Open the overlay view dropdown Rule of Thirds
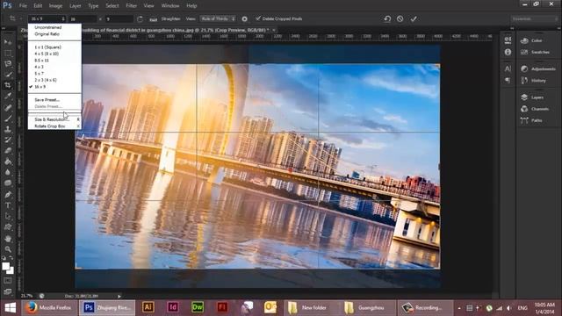 (218, 18)
